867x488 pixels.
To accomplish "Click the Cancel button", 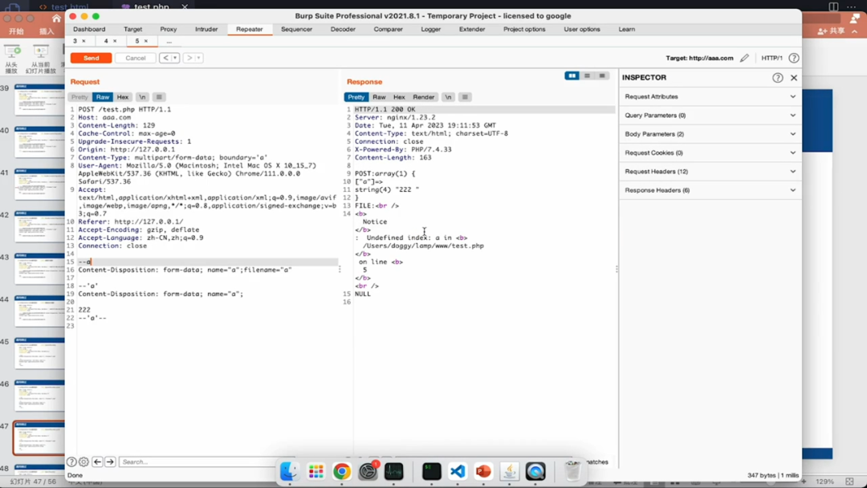I will click(x=136, y=58).
